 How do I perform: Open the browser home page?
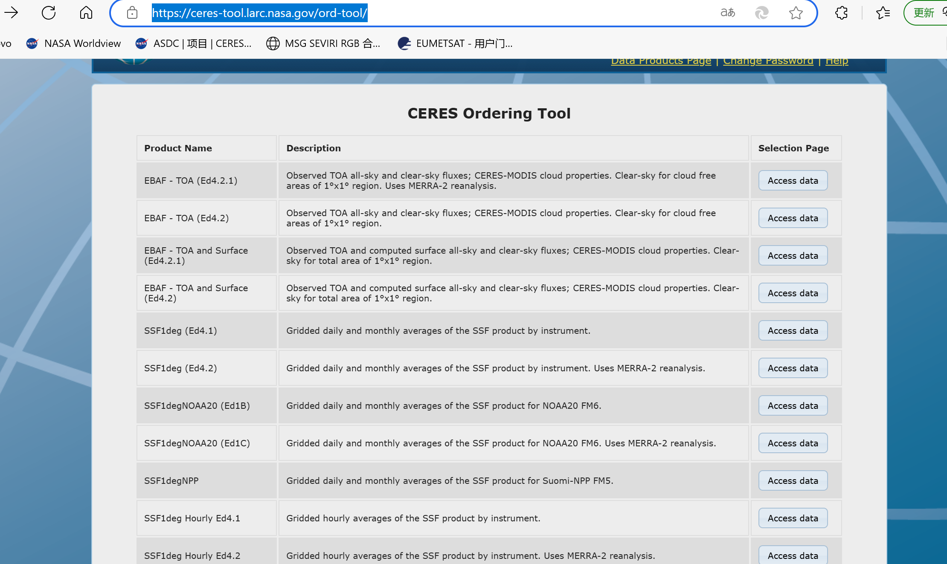(85, 13)
